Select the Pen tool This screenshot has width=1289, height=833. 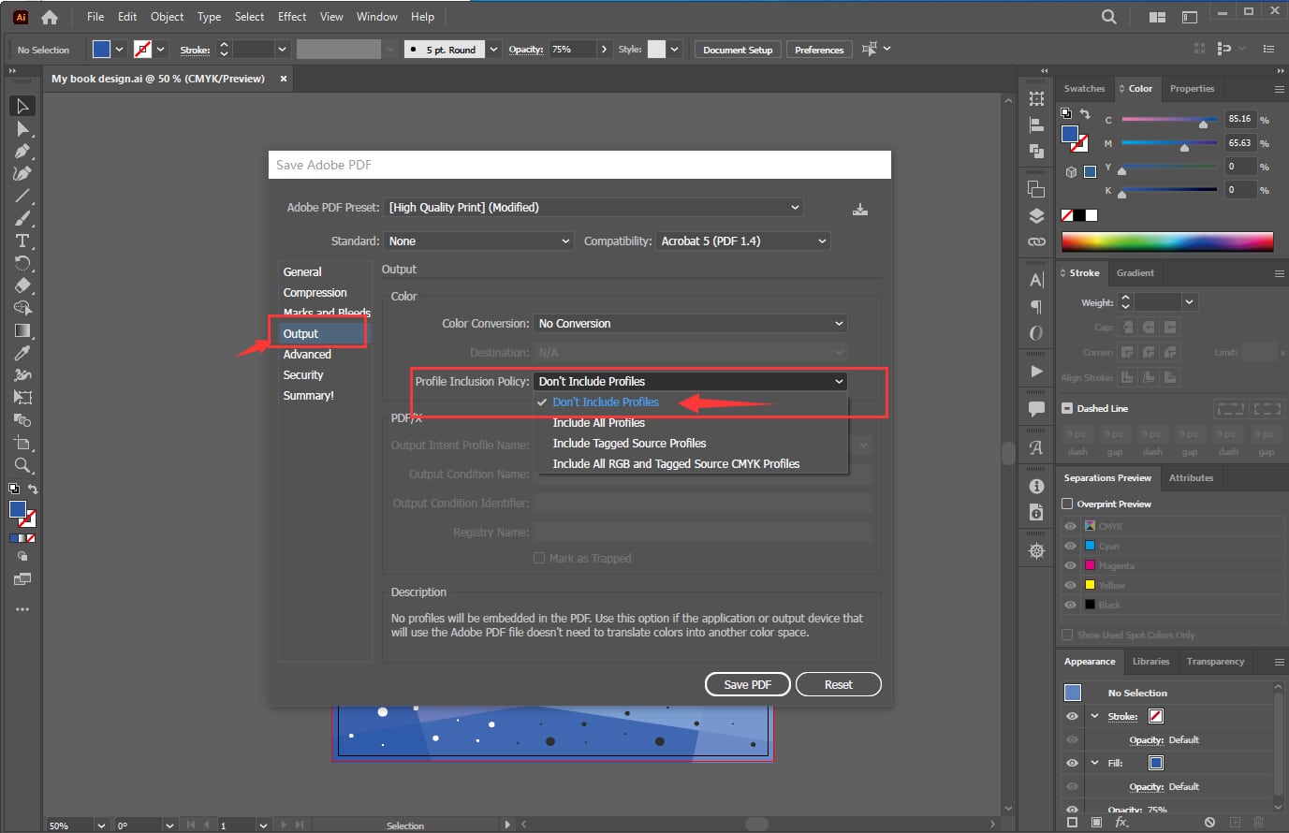tap(22, 151)
